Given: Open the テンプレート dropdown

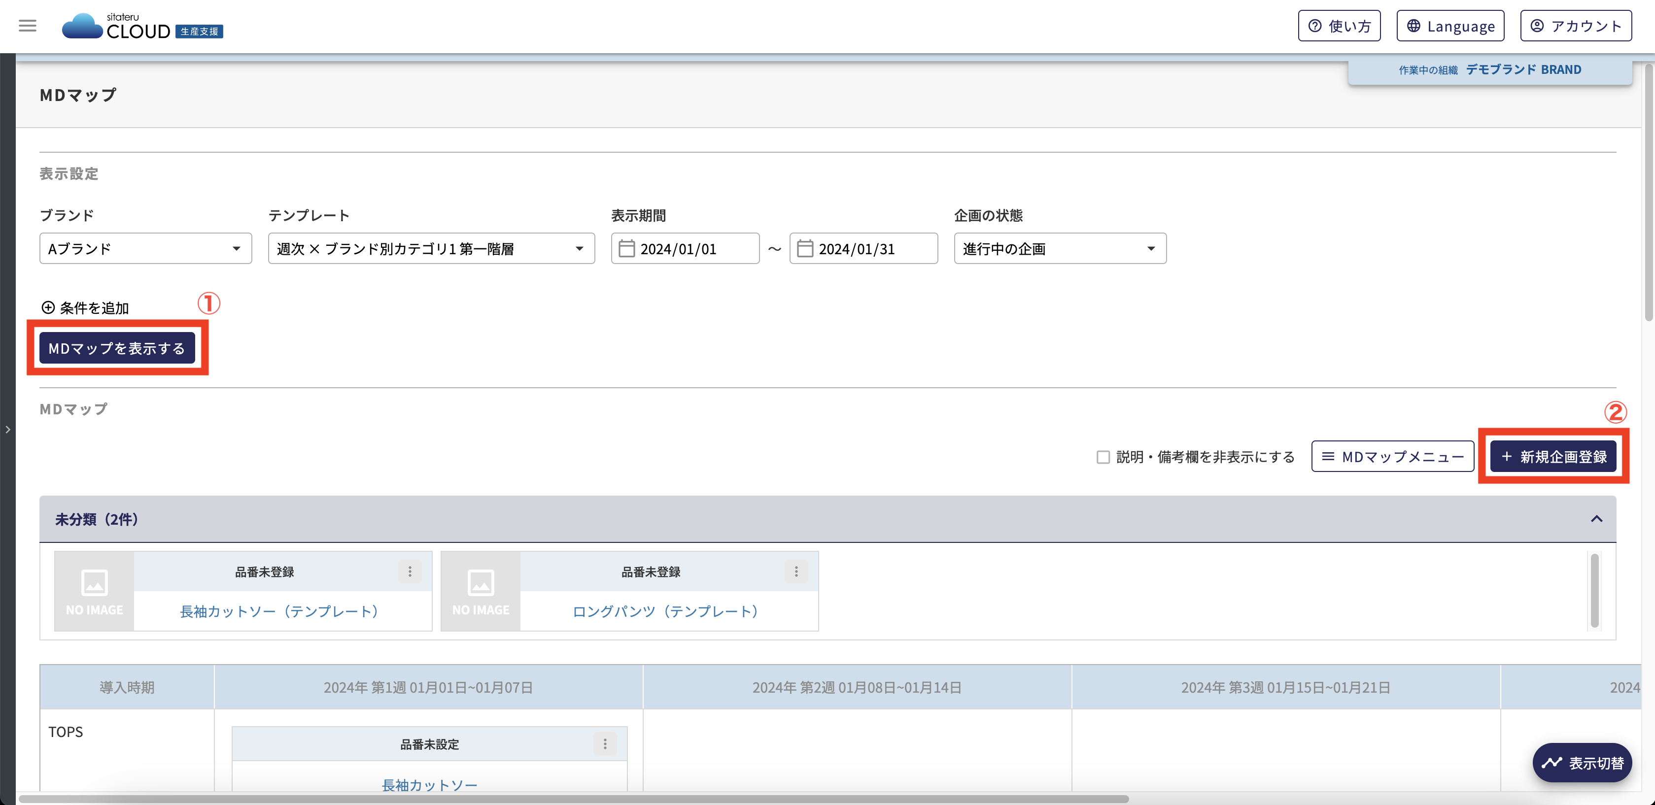Looking at the screenshot, I should 431,249.
